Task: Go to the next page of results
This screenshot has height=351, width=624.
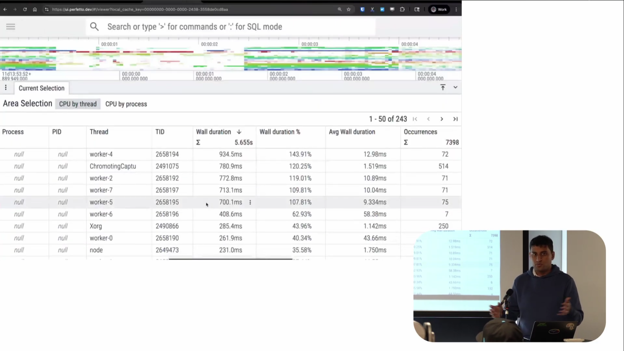Action: tap(441, 119)
